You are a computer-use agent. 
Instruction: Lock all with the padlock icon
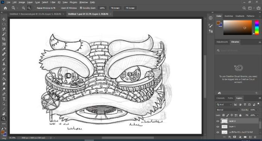tap(240, 115)
